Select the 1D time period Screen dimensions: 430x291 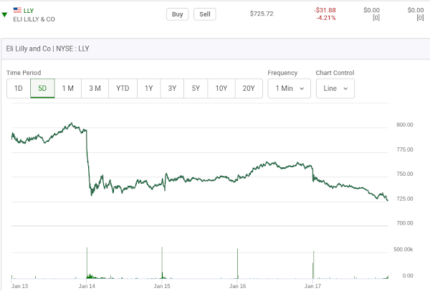(x=19, y=89)
